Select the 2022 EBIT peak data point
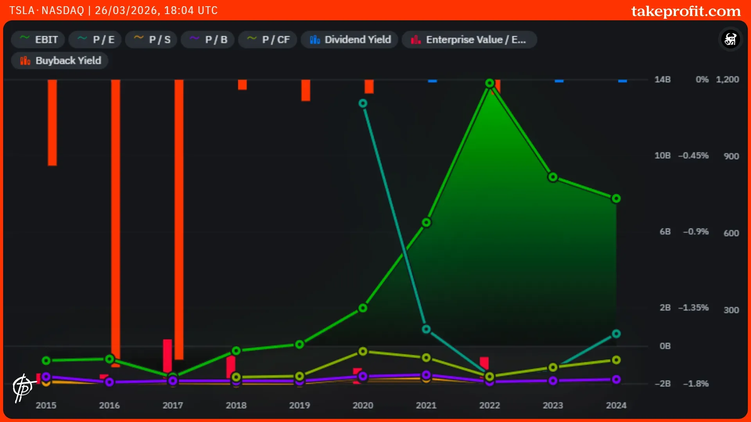This screenshot has width=751, height=422. click(489, 83)
